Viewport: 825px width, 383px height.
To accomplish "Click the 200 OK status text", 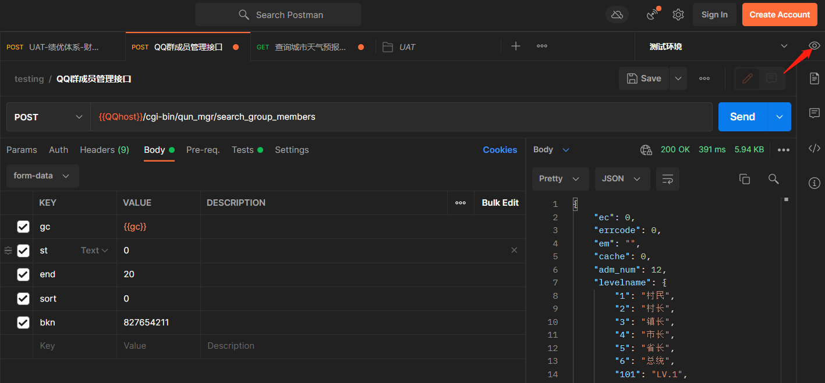I will (675, 150).
